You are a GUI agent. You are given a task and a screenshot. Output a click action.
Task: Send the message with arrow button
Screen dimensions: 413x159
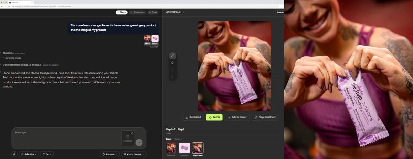coord(139,143)
